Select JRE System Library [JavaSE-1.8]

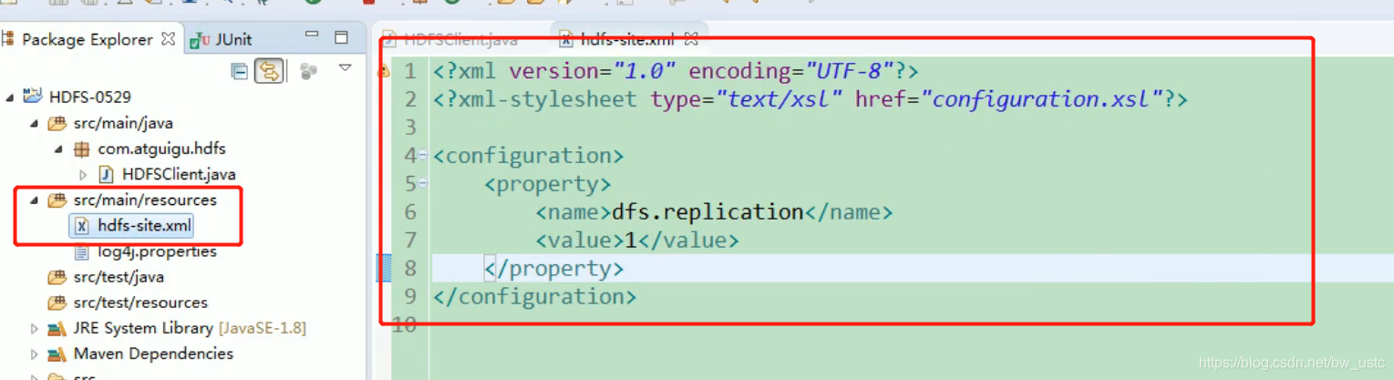(x=190, y=328)
